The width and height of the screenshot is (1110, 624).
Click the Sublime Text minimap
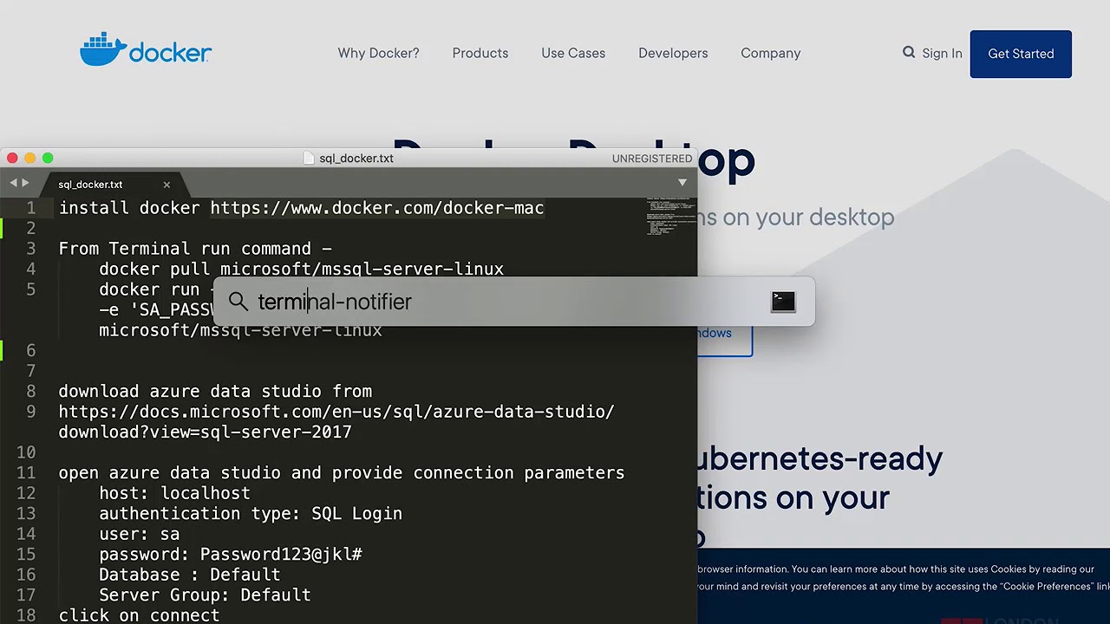coord(670,217)
